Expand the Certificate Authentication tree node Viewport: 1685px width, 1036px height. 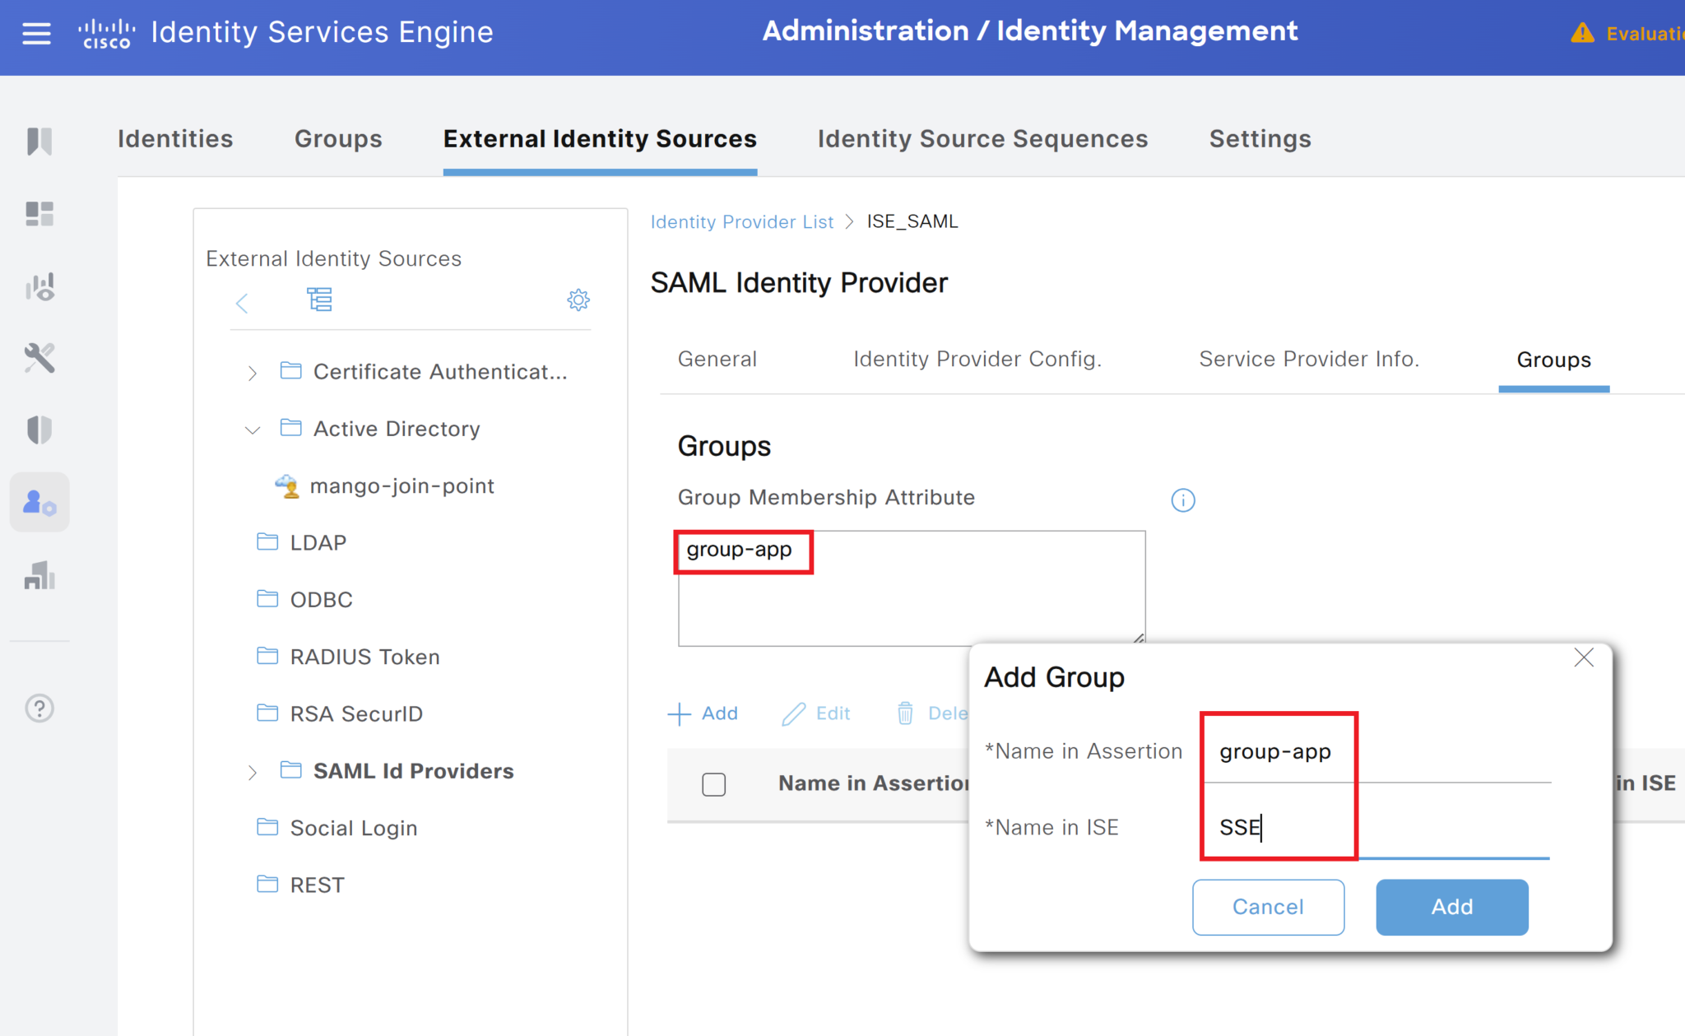253,372
